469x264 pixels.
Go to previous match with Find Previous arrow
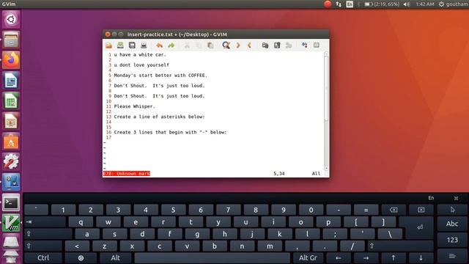point(249,45)
